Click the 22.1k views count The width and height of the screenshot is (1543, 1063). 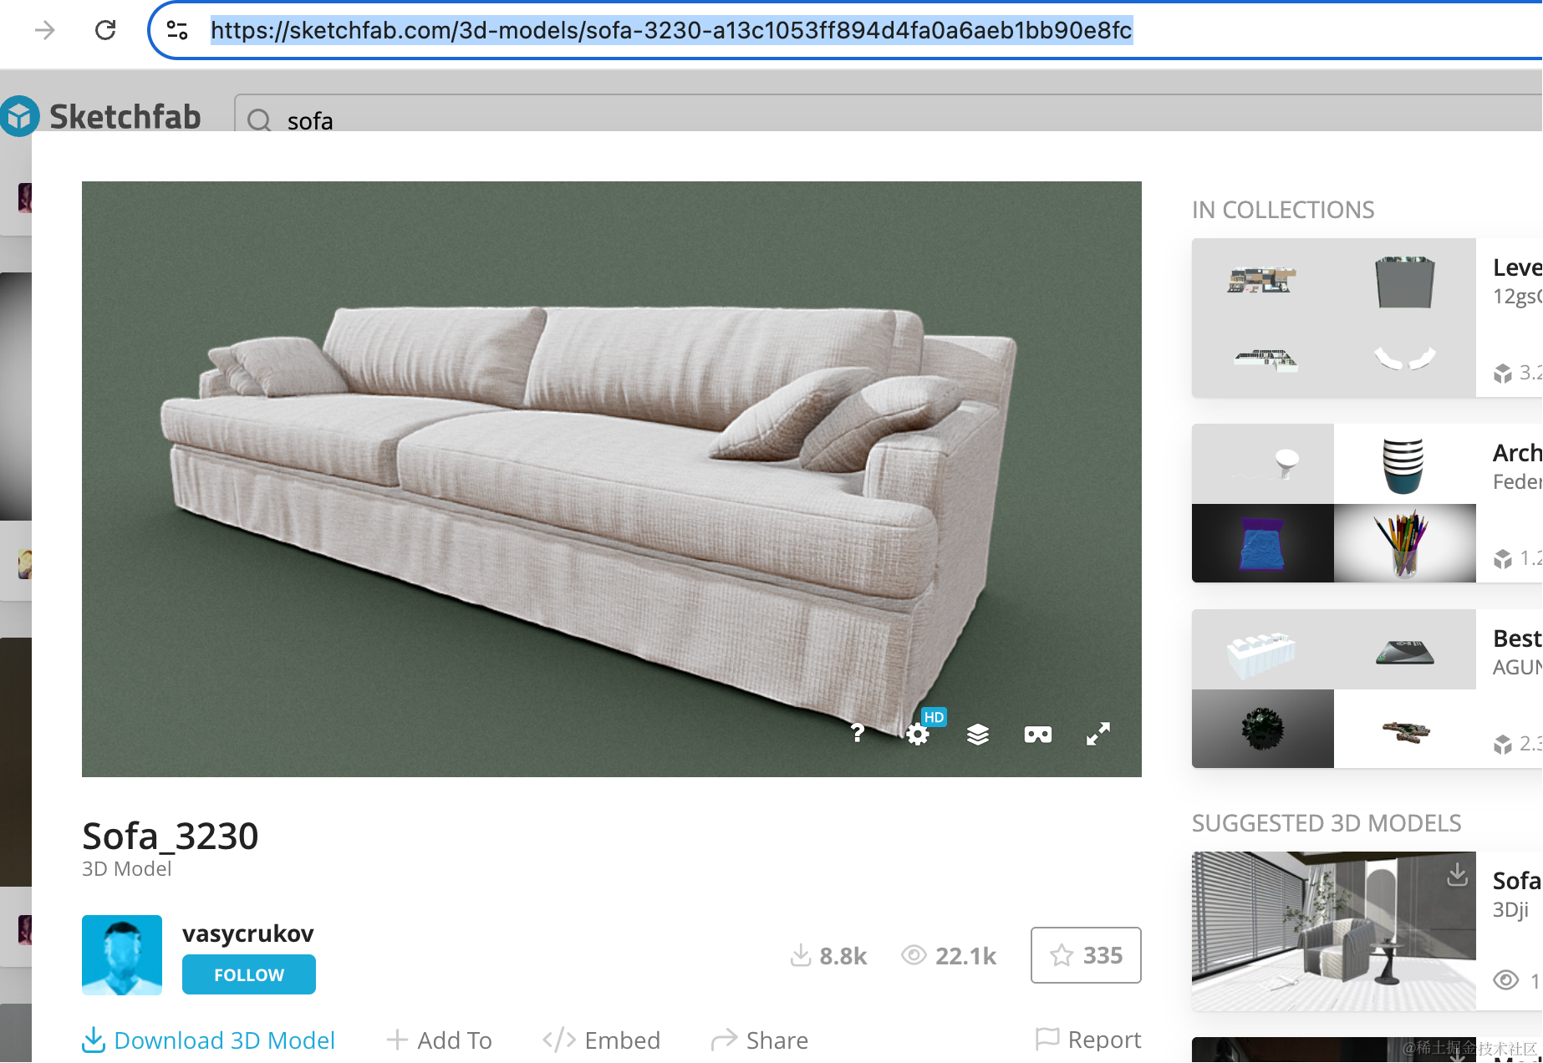(949, 956)
